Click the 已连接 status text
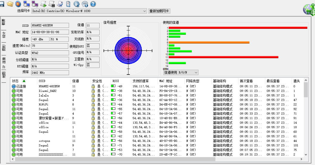Screen dimensions: 315x165 click(x=21, y=86)
